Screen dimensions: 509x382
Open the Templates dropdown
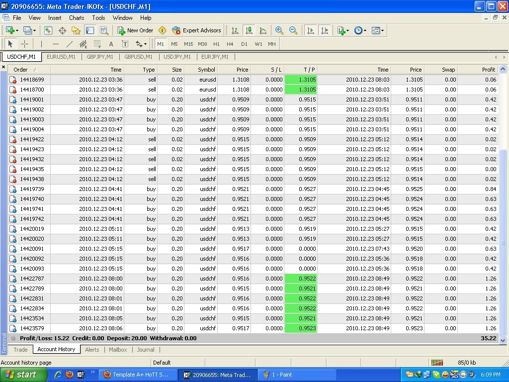coord(378,30)
